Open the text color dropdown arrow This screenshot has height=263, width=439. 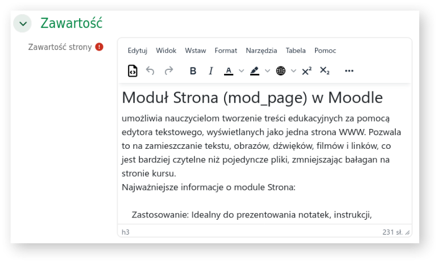click(x=241, y=71)
